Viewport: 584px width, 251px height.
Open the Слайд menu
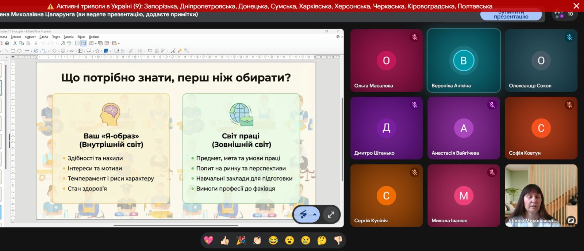click(43, 37)
